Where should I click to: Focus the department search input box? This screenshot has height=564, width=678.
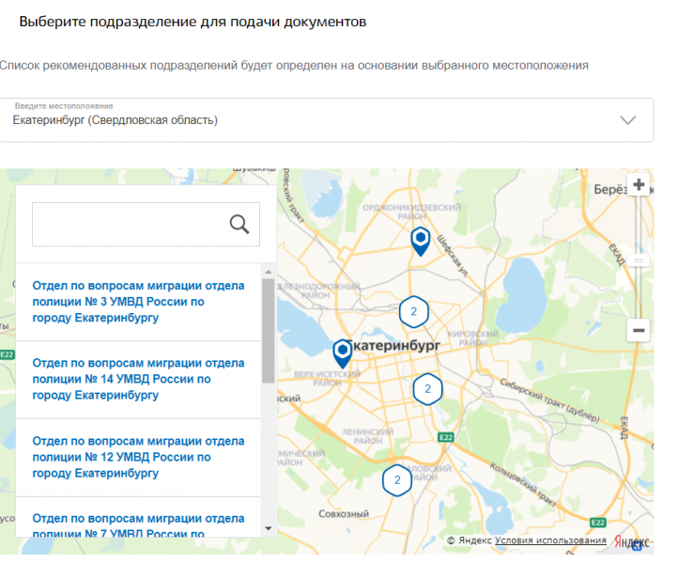coord(146,225)
